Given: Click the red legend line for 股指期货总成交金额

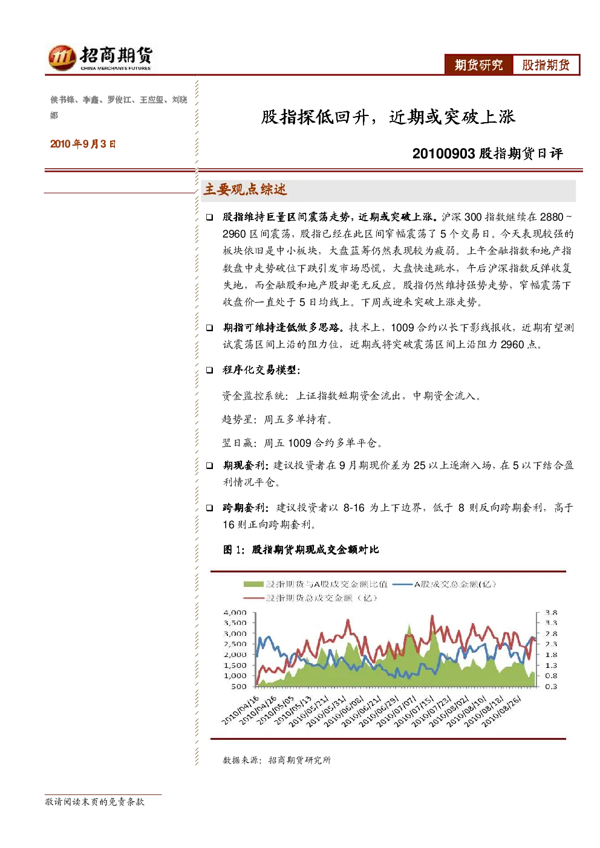Looking at the screenshot, I should 254,598.
